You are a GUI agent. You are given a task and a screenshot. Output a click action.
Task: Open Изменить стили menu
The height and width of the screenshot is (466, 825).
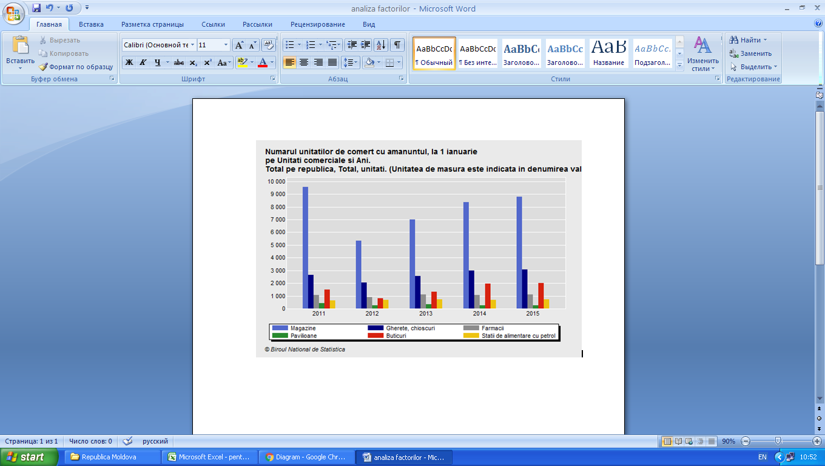pos(703,54)
